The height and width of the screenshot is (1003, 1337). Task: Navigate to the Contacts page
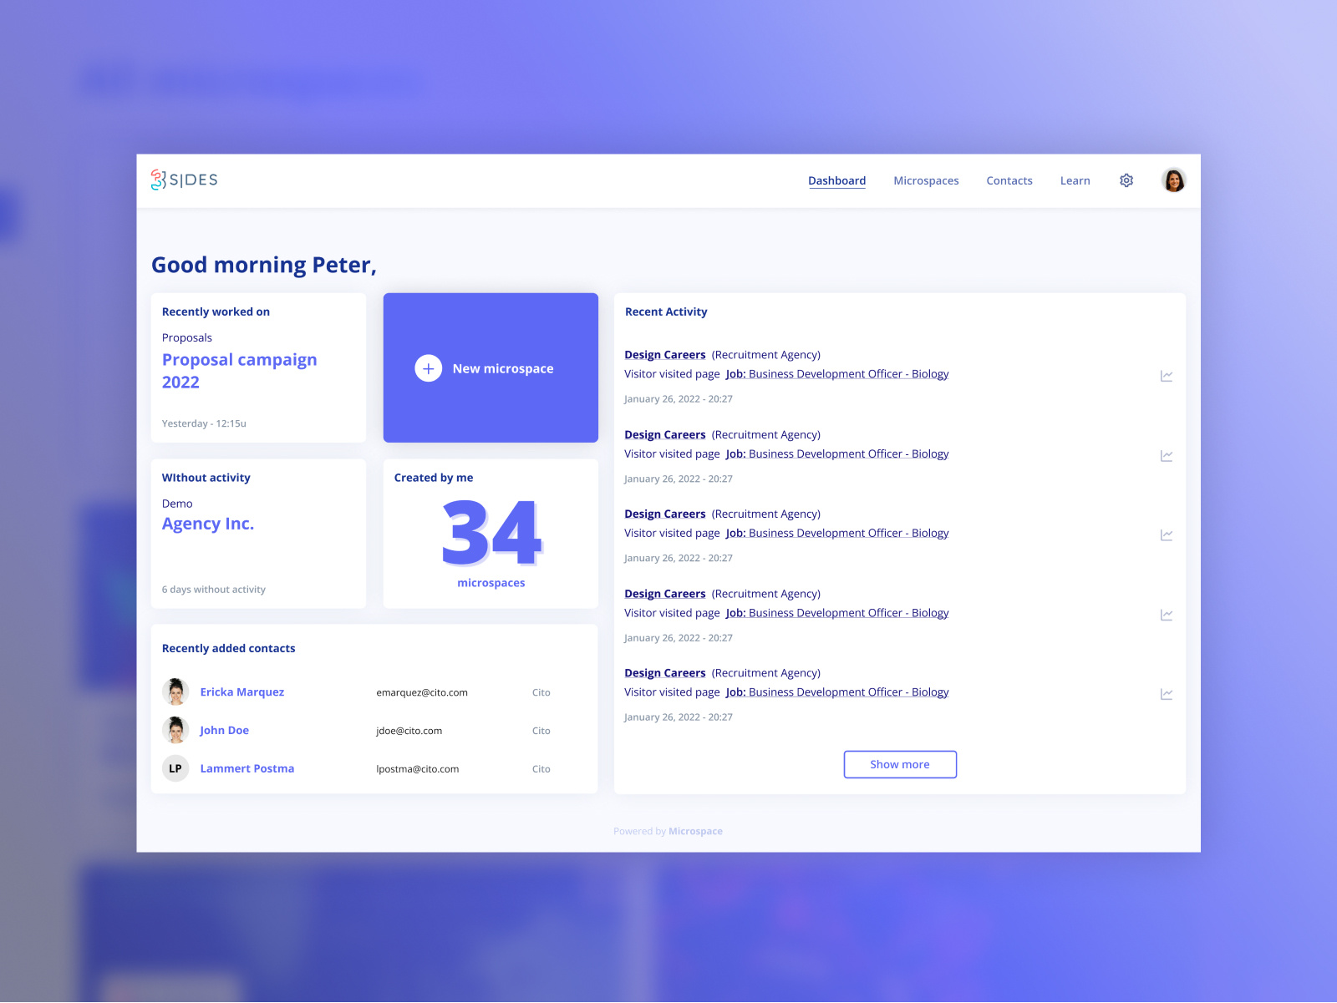coord(1009,180)
